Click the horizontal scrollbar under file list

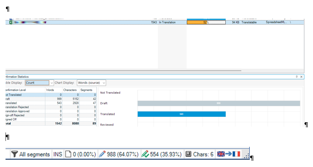click(x=123, y=70)
